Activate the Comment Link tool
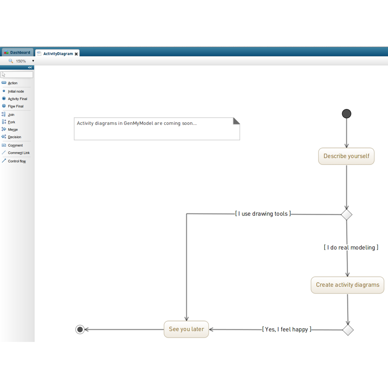The image size is (388, 388). 18,153
